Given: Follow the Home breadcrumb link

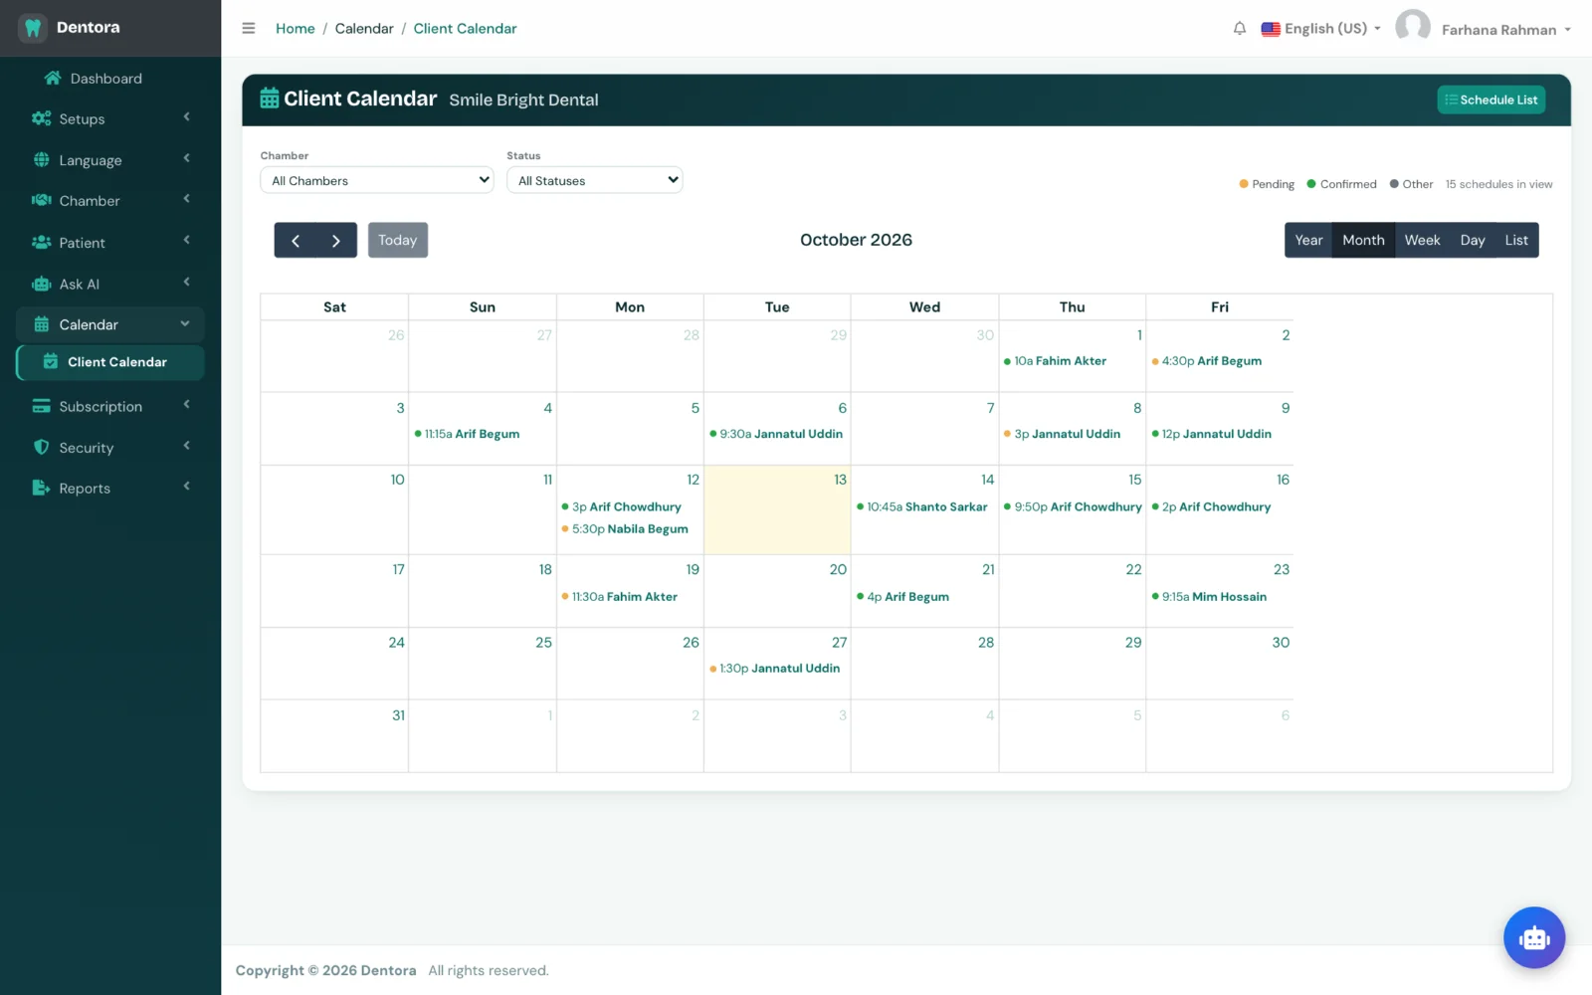Looking at the screenshot, I should pyautogui.click(x=296, y=29).
